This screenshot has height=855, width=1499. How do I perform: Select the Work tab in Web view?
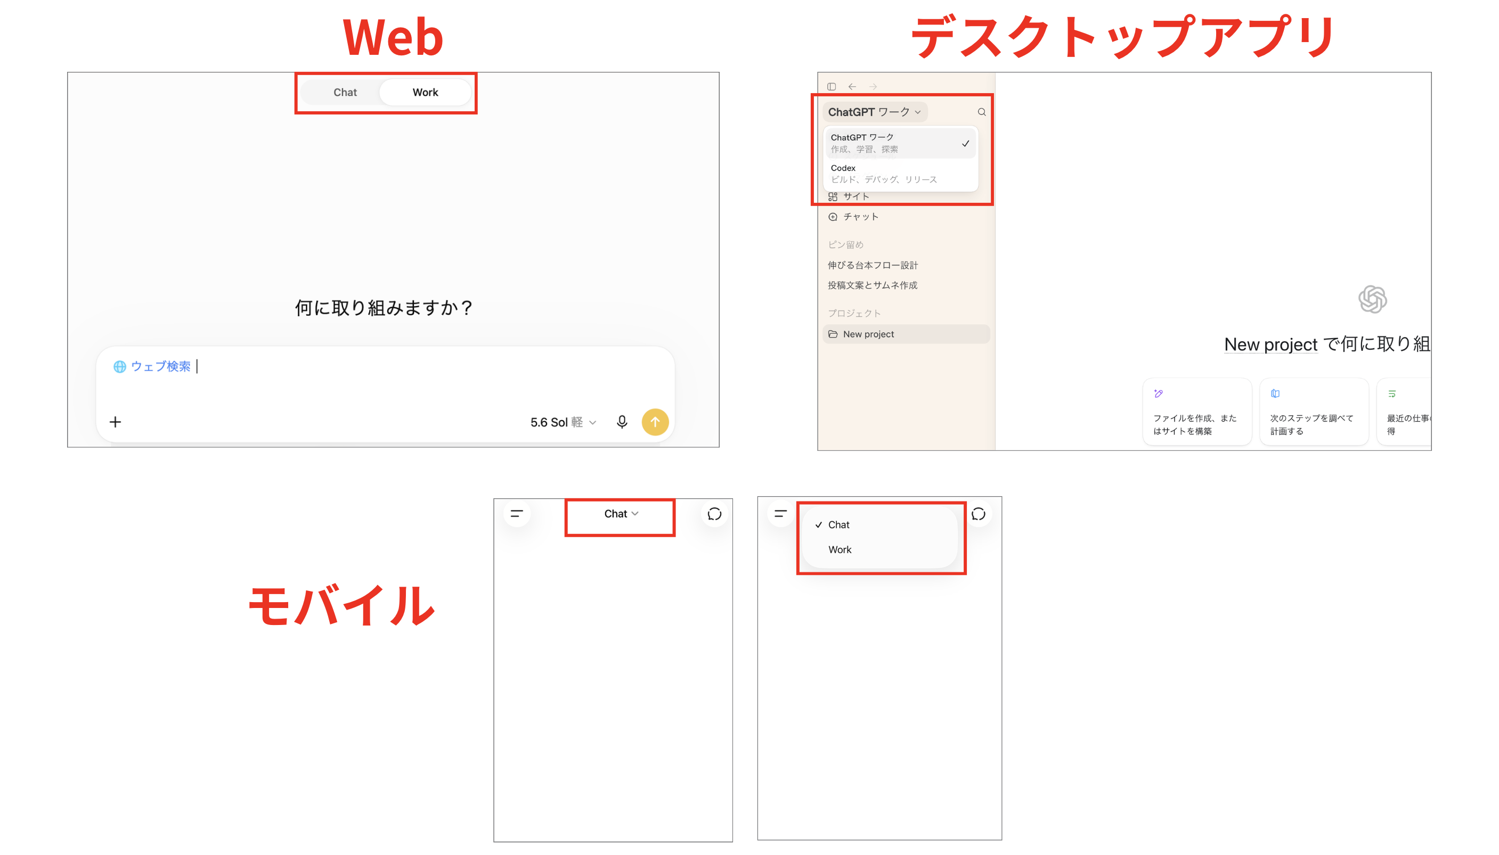(425, 92)
